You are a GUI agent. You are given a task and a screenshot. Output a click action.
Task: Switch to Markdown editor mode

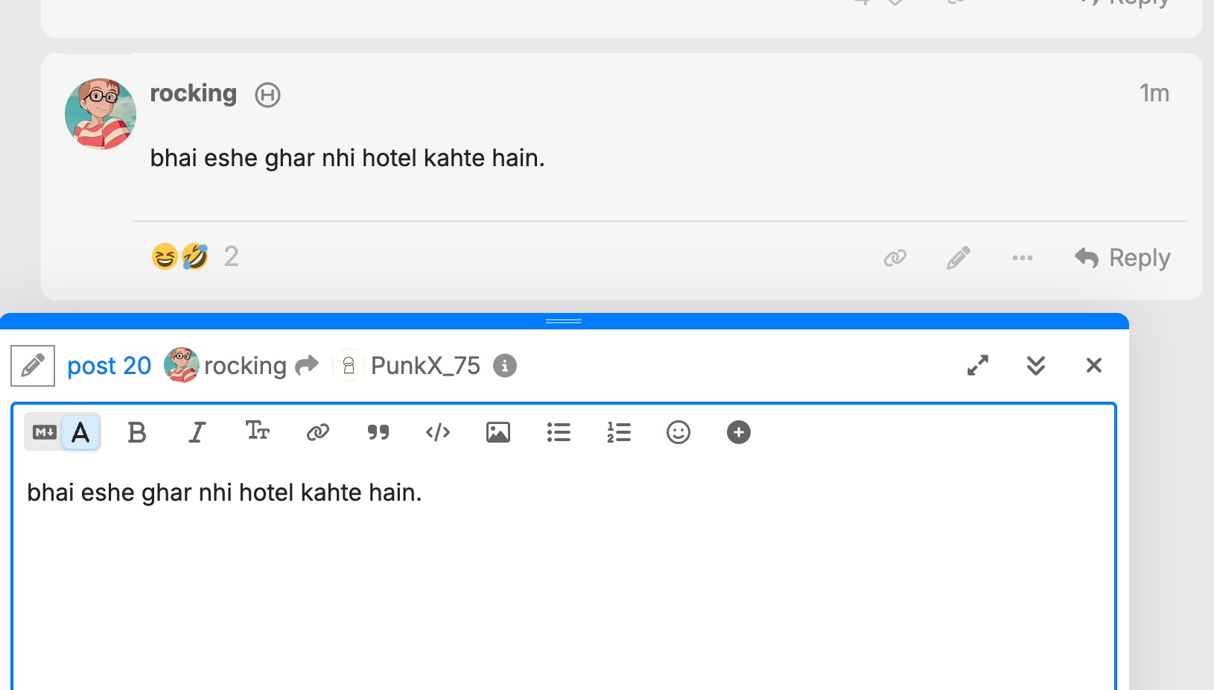44,432
